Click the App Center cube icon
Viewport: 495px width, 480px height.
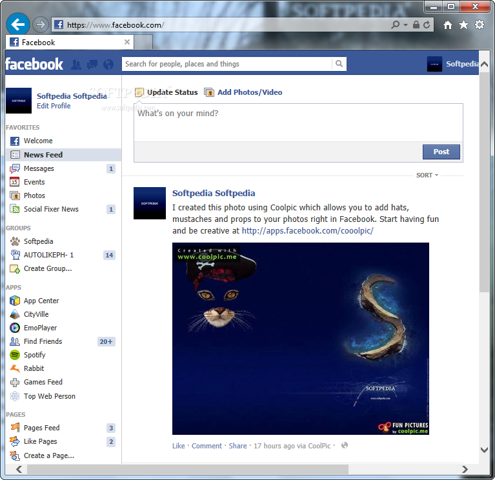(x=15, y=301)
